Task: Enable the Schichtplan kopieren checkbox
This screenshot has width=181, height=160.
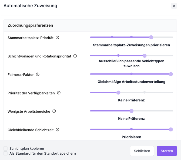Action: click(x=5, y=148)
